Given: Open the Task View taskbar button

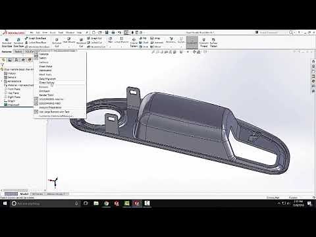Looking at the screenshot, I should [86, 203].
